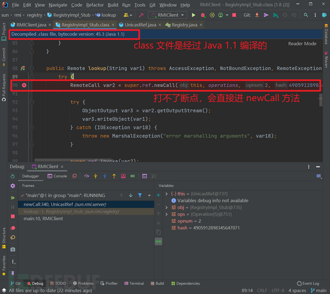Click the main git branch widget
The height and width of the screenshot is (294, 330).
click(319, 291)
